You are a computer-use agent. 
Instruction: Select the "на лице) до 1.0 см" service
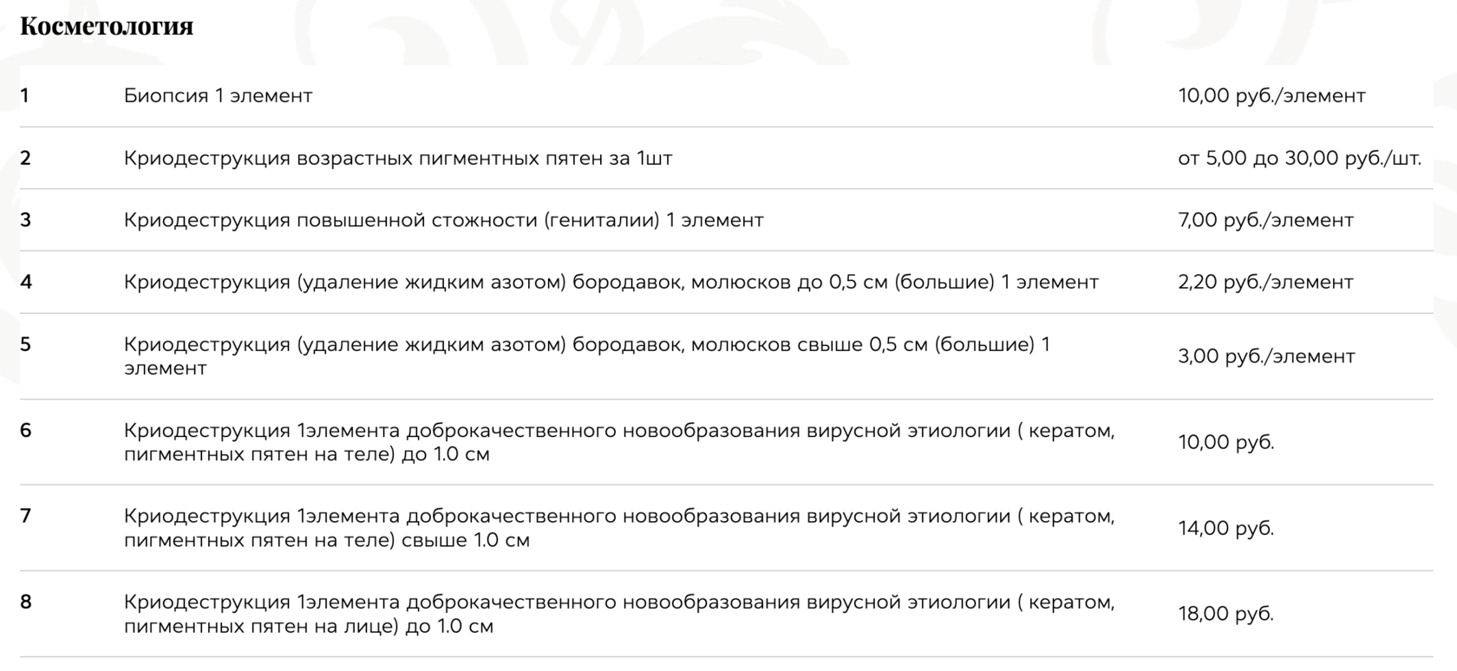618,614
